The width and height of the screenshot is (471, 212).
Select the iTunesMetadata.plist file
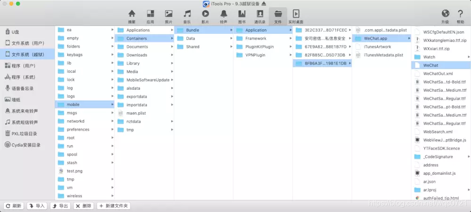point(382,55)
